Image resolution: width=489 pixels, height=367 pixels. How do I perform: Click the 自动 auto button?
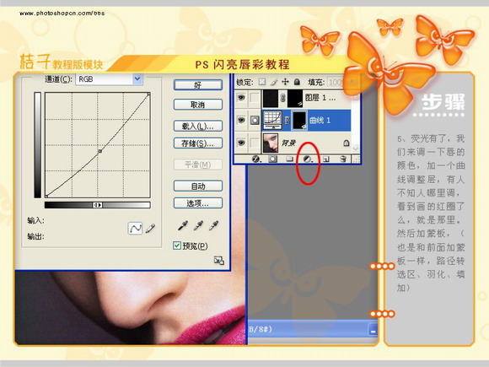(x=198, y=186)
